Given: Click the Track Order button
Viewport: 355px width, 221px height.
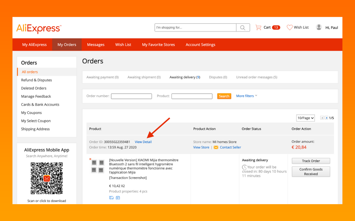Looking at the screenshot, I should [311, 161].
